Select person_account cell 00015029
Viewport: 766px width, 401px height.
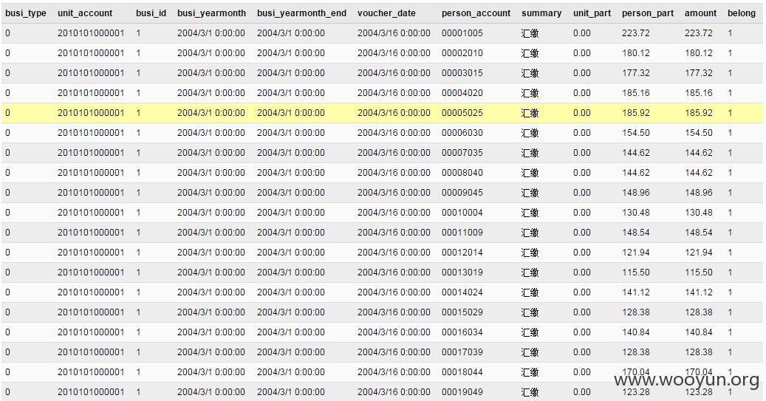(462, 312)
